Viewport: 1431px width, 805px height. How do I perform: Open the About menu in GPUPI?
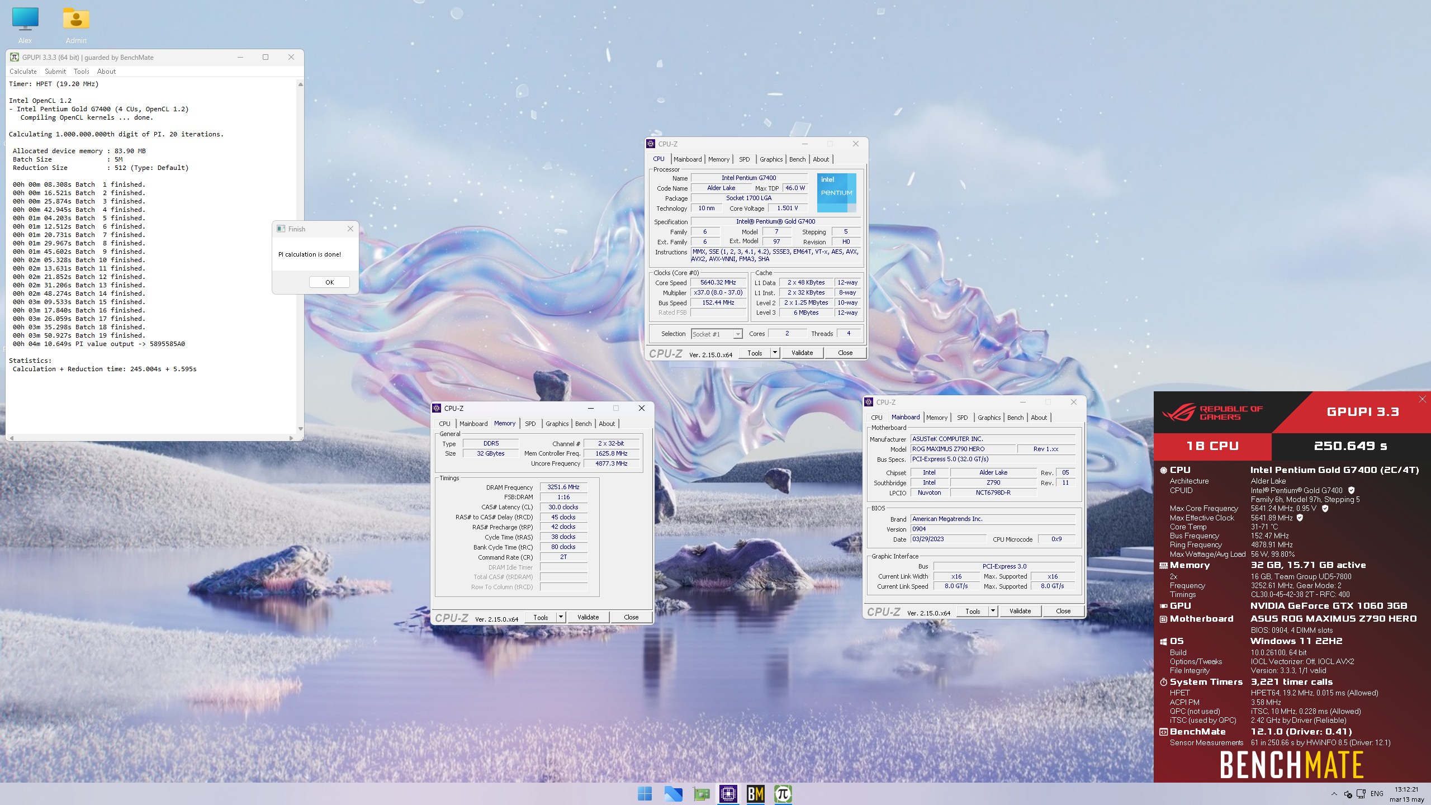(106, 72)
